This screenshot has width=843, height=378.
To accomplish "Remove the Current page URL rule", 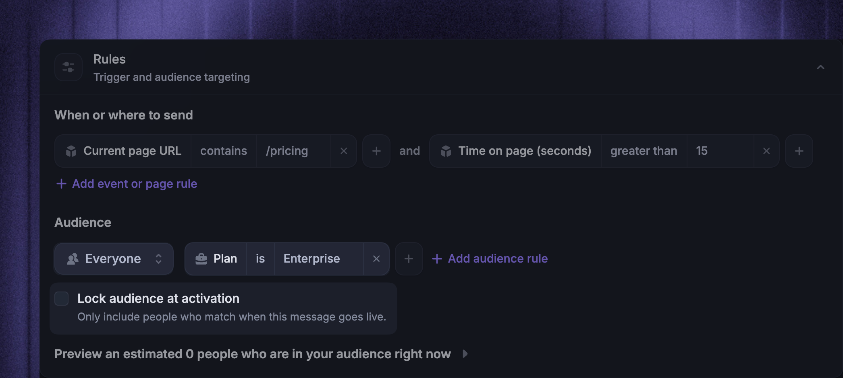I will pos(344,151).
